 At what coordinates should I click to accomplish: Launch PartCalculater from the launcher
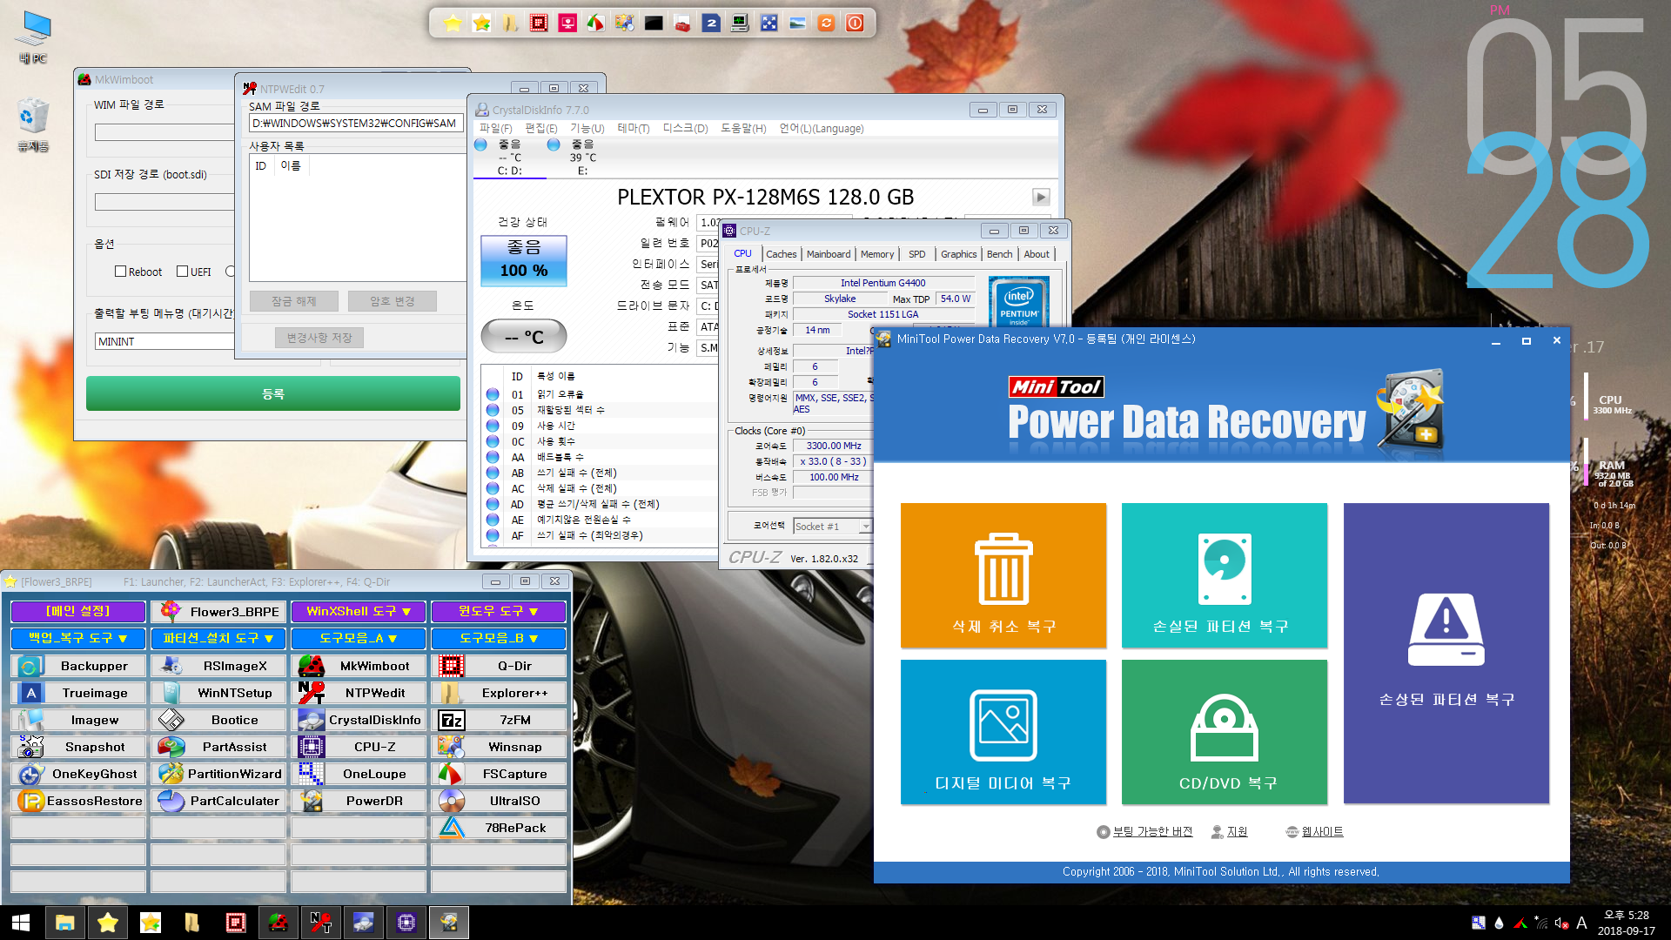(218, 801)
